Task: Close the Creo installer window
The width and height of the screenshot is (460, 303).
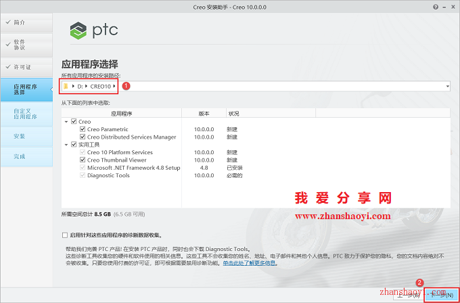Action: (x=454, y=7)
